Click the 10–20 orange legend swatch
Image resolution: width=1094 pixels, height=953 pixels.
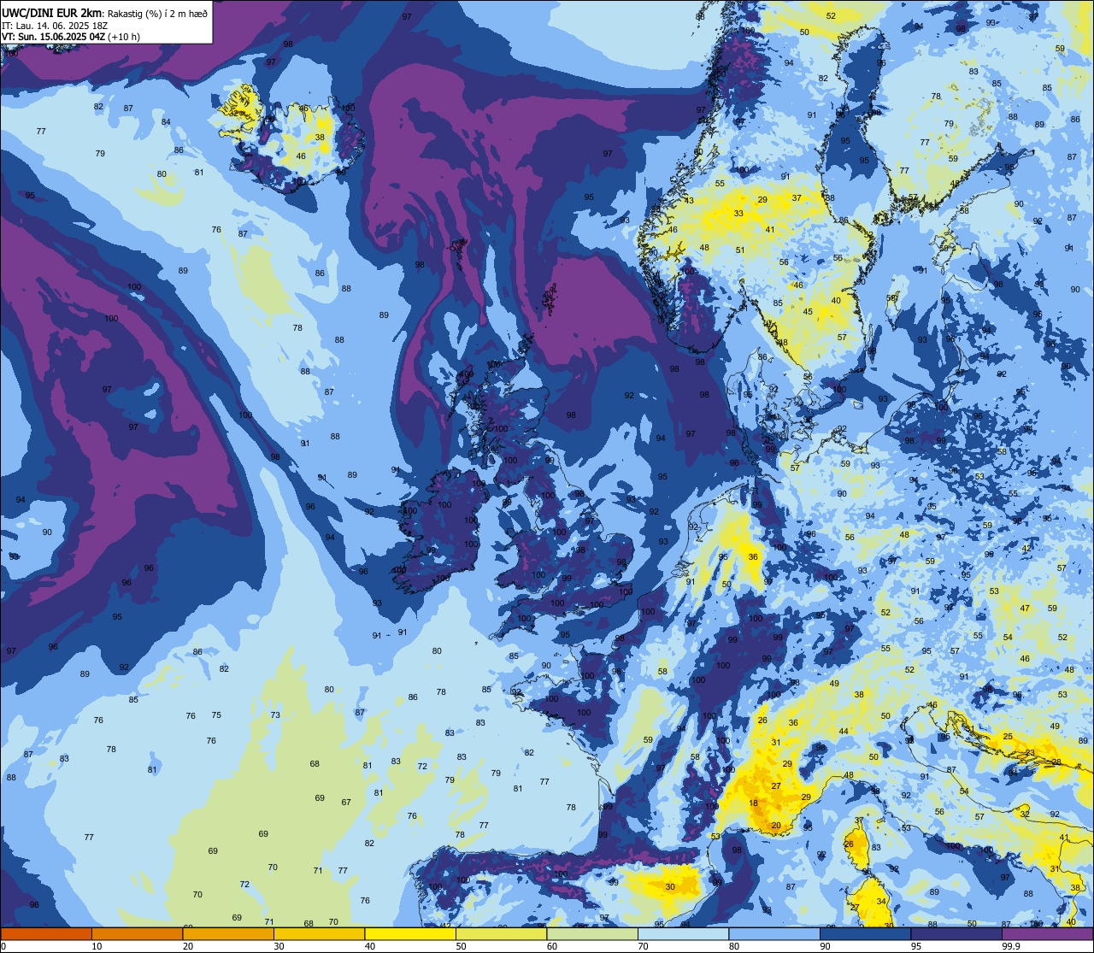tap(137, 933)
